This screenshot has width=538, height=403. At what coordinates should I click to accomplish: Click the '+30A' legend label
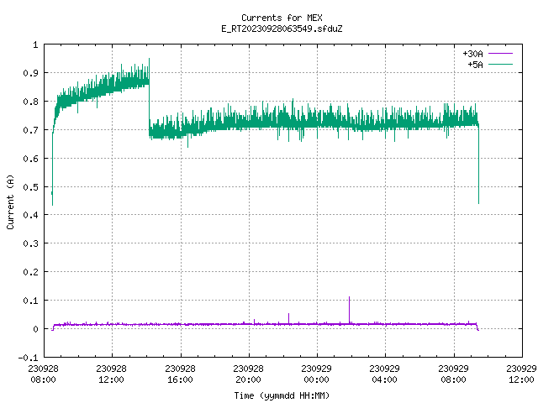[x=472, y=54]
